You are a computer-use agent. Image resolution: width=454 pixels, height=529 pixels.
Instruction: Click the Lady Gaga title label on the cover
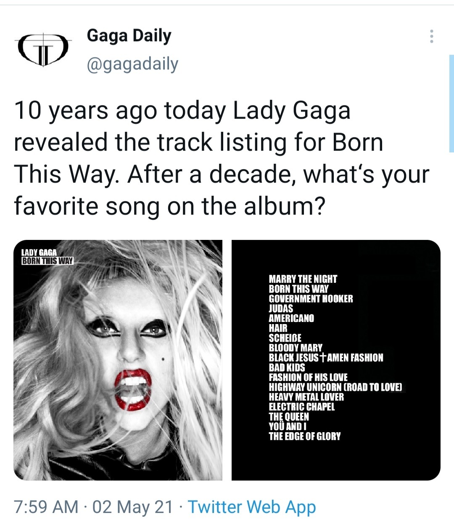tap(39, 253)
